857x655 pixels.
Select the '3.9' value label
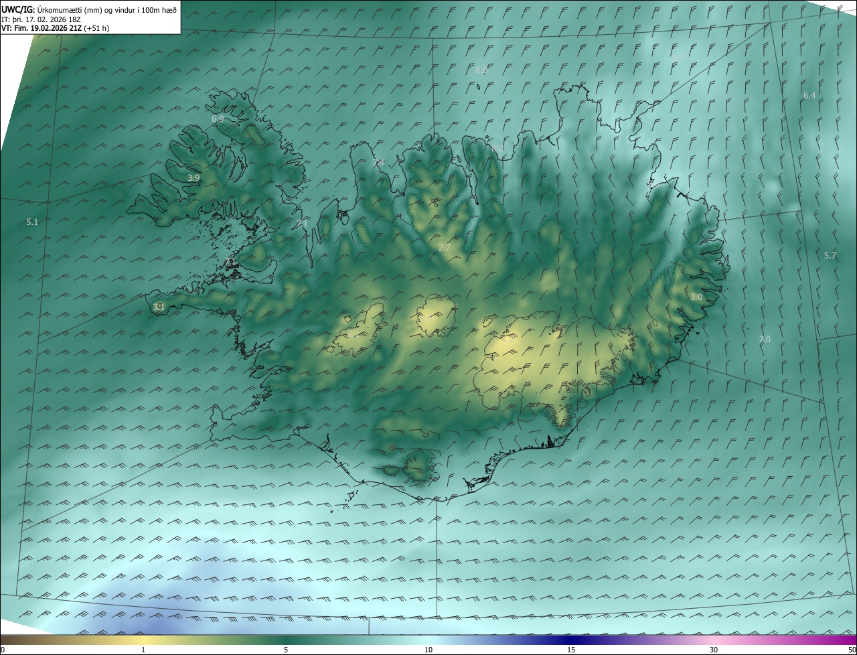[193, 177]
